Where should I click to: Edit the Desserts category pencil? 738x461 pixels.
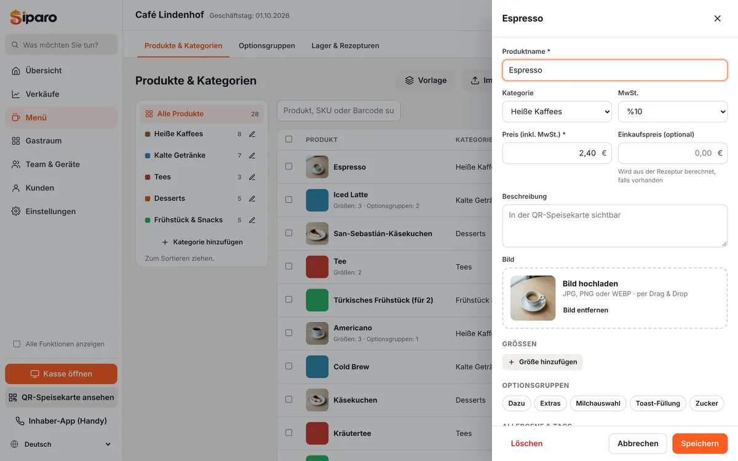coord(252,199)
